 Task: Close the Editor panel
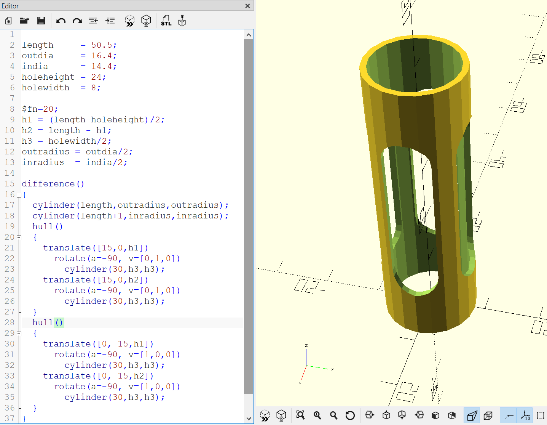pyautogui.click(x=247, y=6)
